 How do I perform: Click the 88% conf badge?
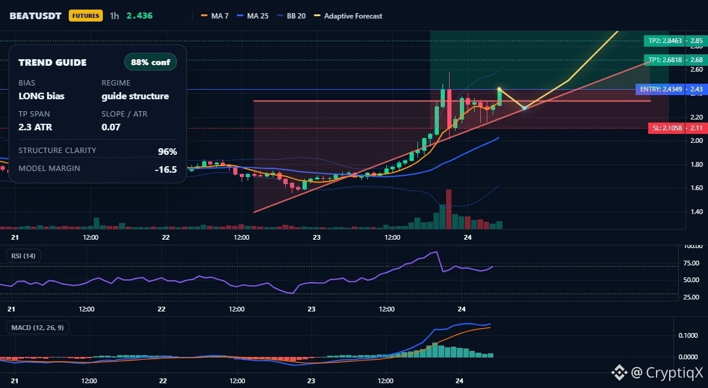pyautogui.click(x=150, y=62)
